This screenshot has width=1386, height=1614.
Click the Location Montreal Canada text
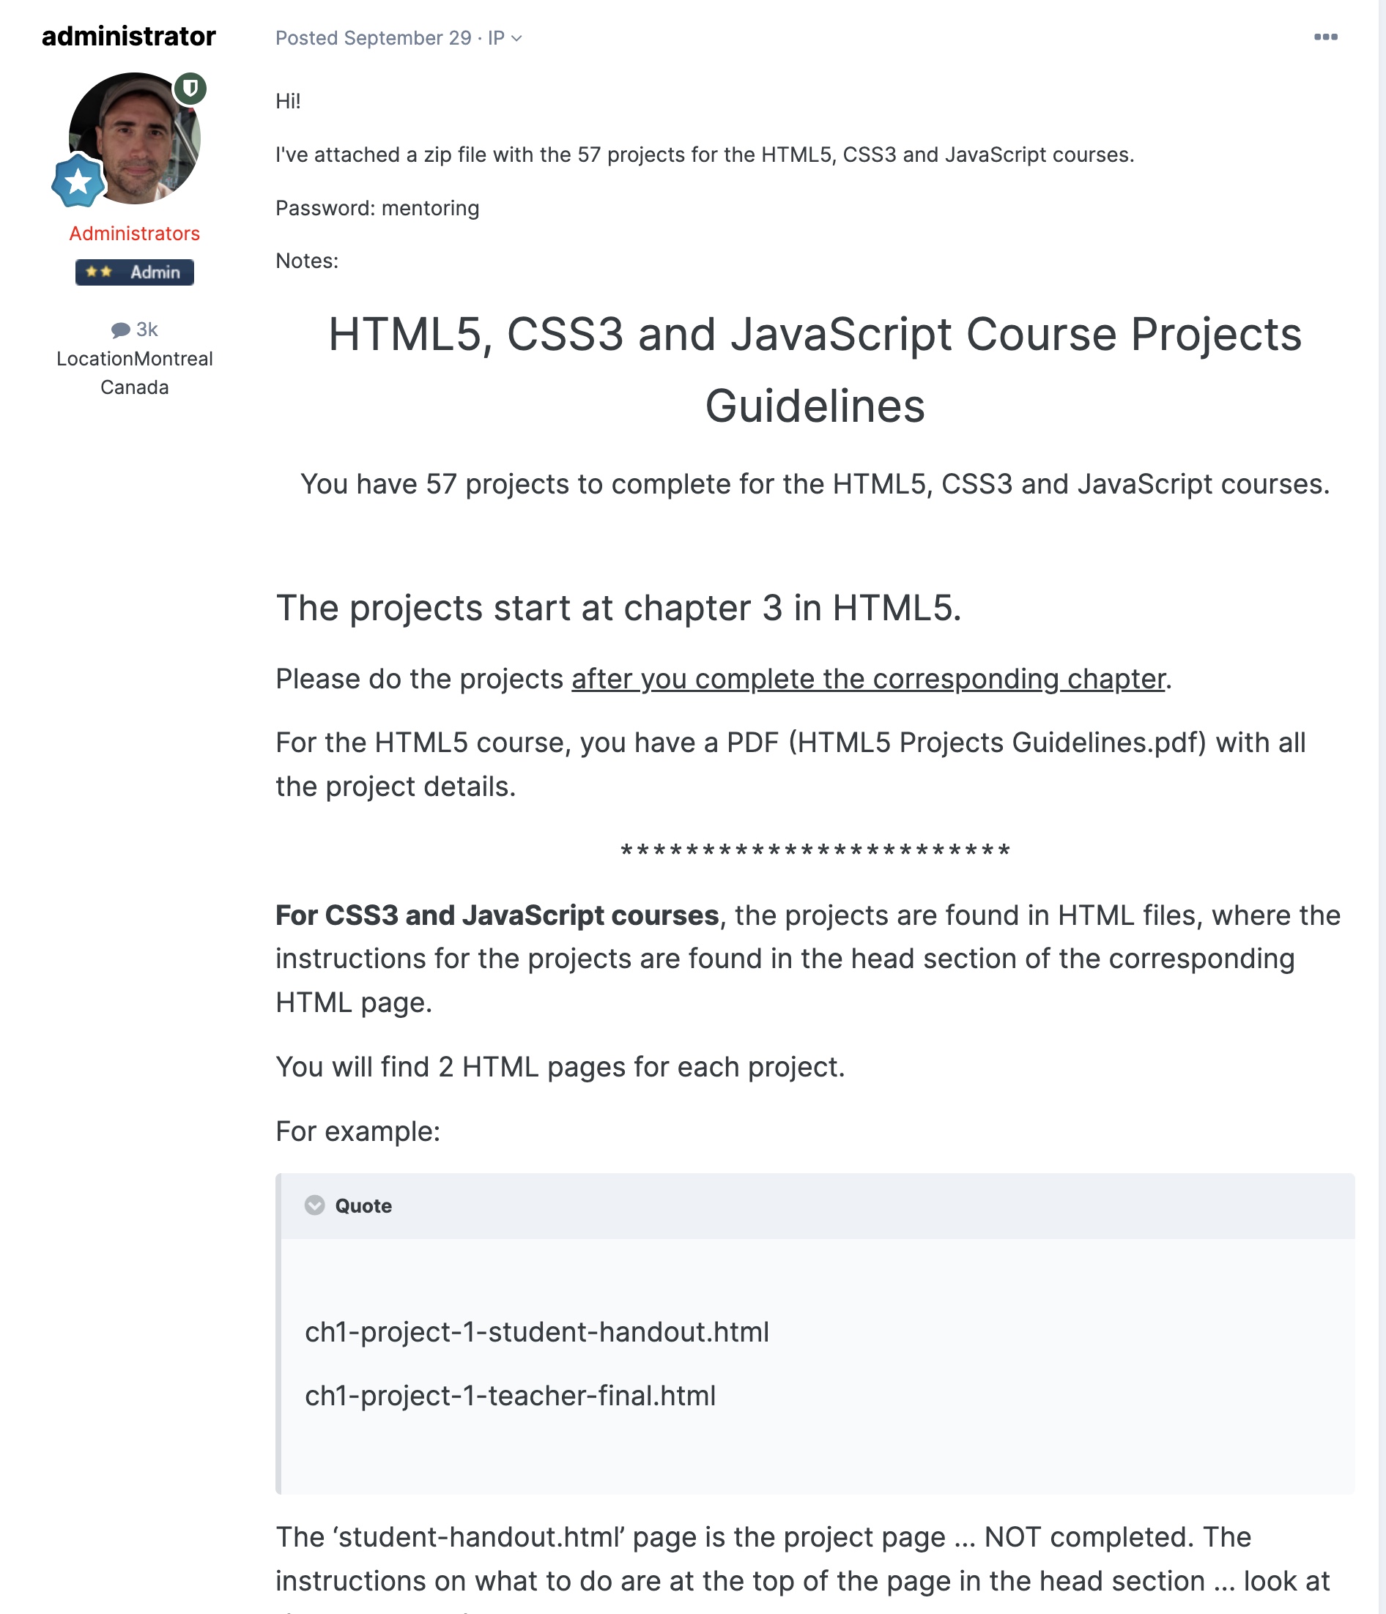(x=135, y=373)
